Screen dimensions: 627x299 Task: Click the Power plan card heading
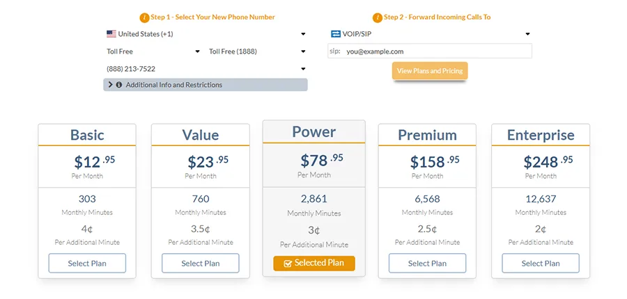314,132
